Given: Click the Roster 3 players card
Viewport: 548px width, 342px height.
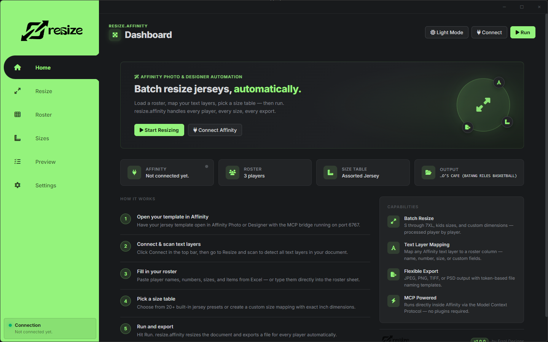Looking at the screenshot, I should 265,173.
